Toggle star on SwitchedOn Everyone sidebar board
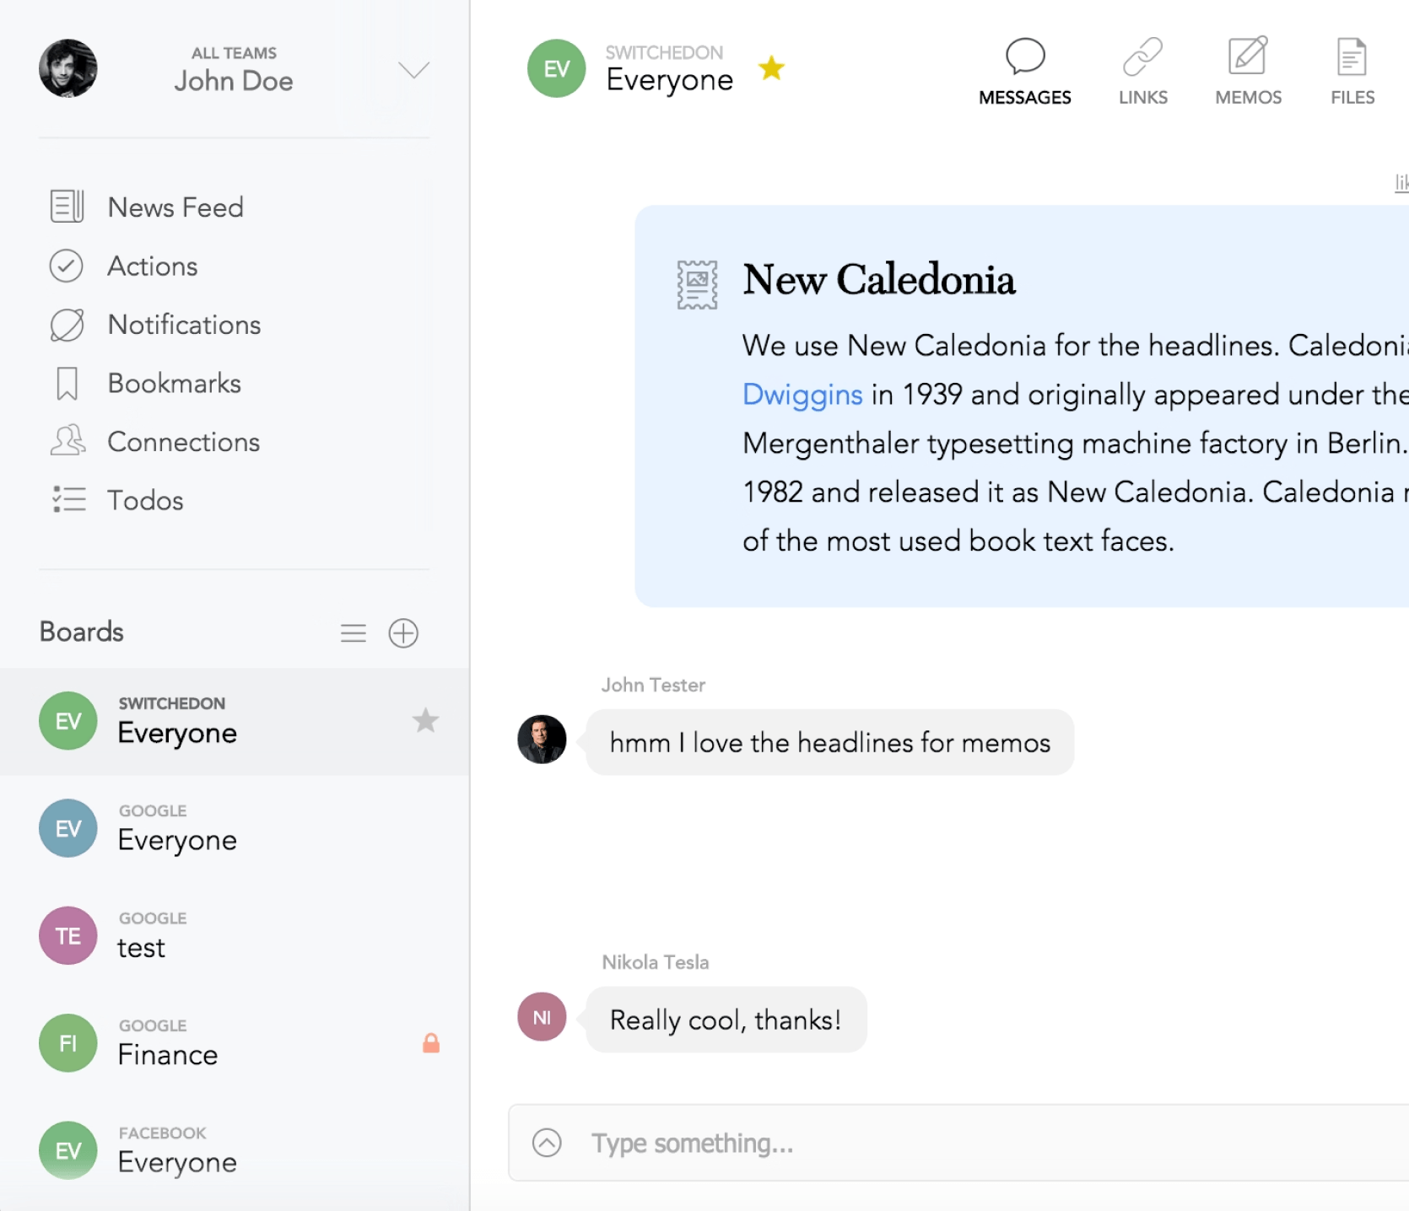Image resolution: width=1409 pixels, height=1211 pixels. coord(425,721)
